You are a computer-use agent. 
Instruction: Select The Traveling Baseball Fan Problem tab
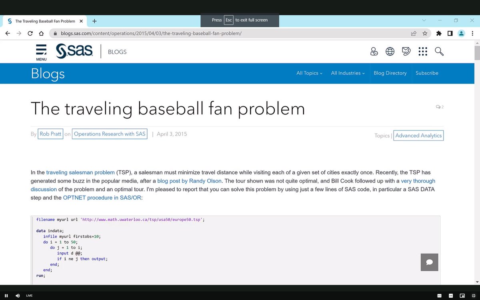pos(45,21)
